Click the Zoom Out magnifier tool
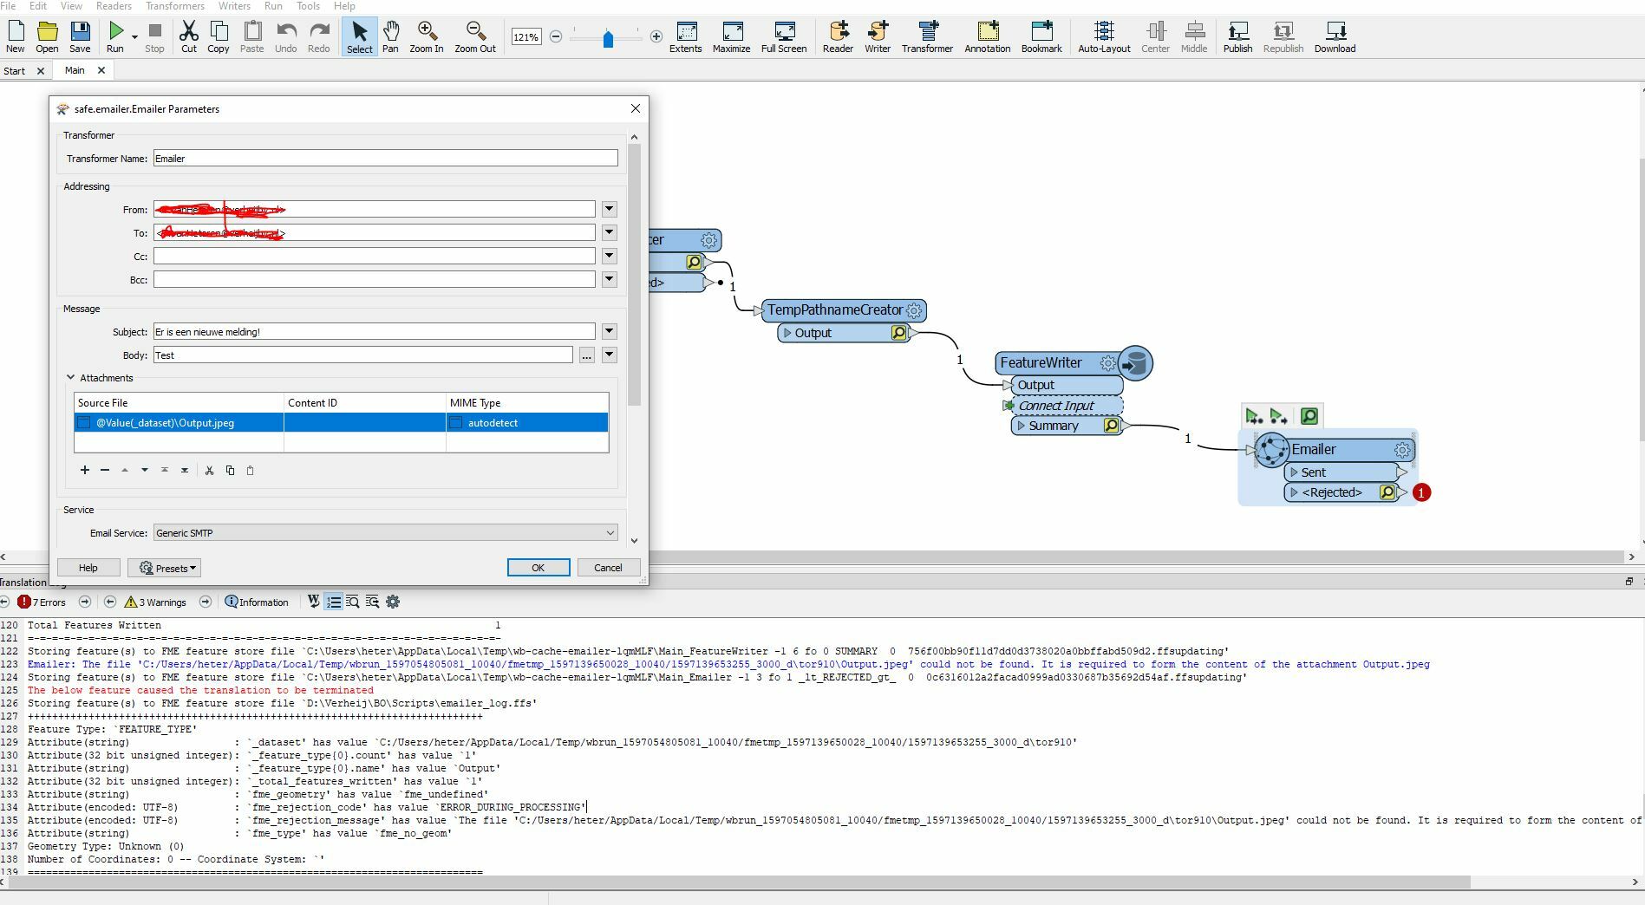Image resolution: width=1645 pixels, height=905 pixels. point(475,36)
